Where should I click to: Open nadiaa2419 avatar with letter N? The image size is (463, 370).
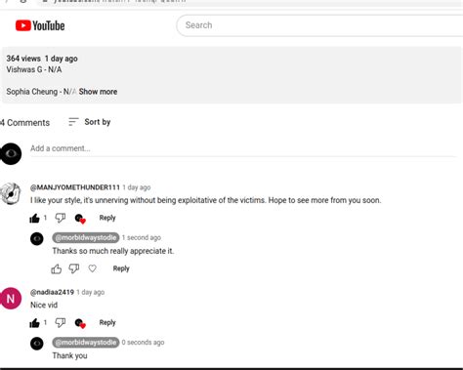(x=11, y=298)
